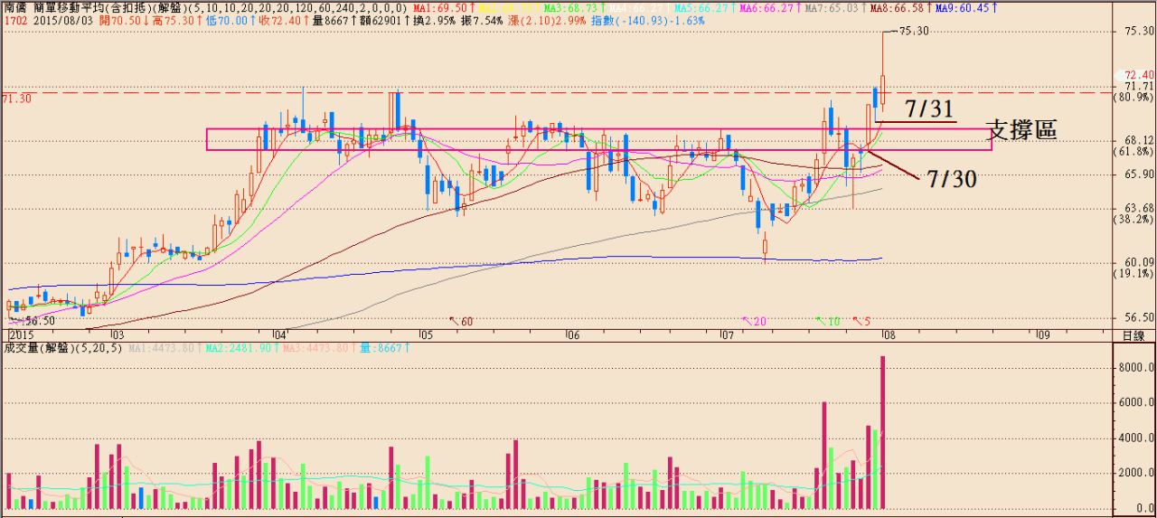The width and height of the screenshot is (1157, 518).
Task: Click the 08 month marker on timeline
Action: pyautogui.click(x=889, y=334)
